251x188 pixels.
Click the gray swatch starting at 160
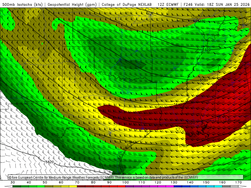point(226,186)
